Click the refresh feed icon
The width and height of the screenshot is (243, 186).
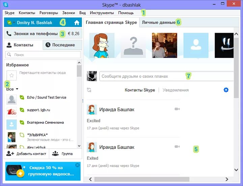click(x=89, y=90)
